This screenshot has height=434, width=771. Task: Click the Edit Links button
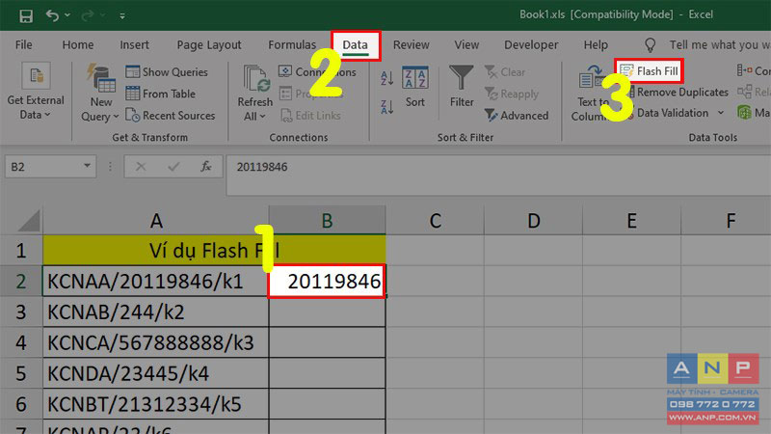pos(310,116)
